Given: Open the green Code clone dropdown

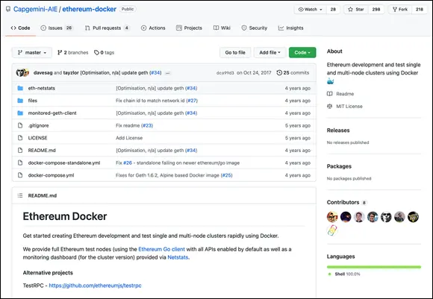Looking at the screenshot, I should coord(302,52).
